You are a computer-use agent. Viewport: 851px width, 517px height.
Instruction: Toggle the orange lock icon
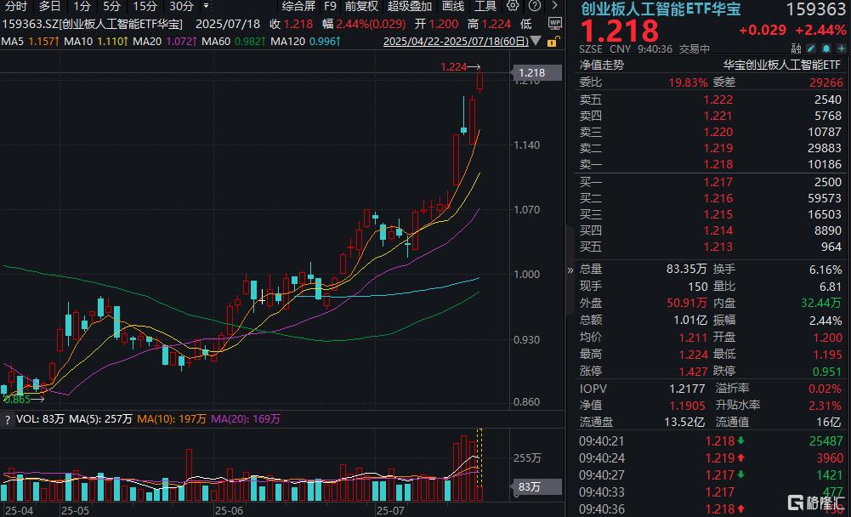pyautogui.click(x=553, y=42)
